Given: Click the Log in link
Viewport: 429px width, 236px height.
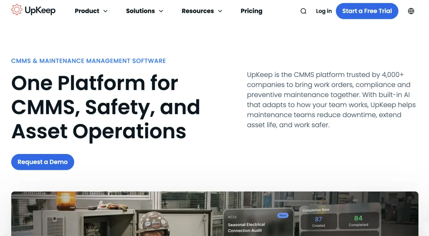Looking at the screenshot, I should coord(324,11).
